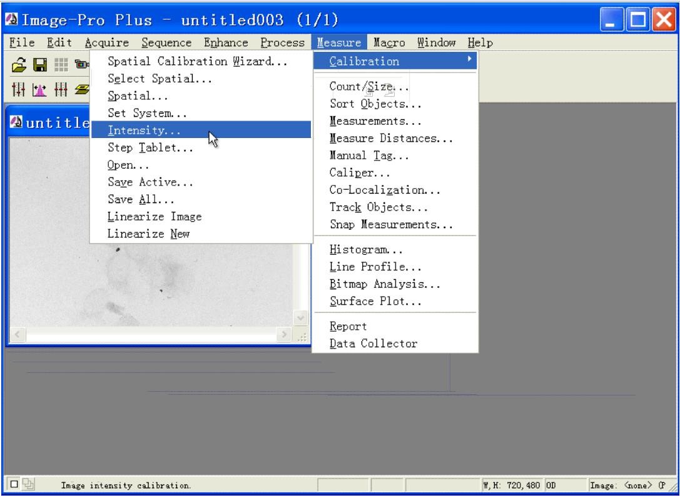
Task: Click the 'W,H: 720,480' status bar text
Action: pos(511,485)
